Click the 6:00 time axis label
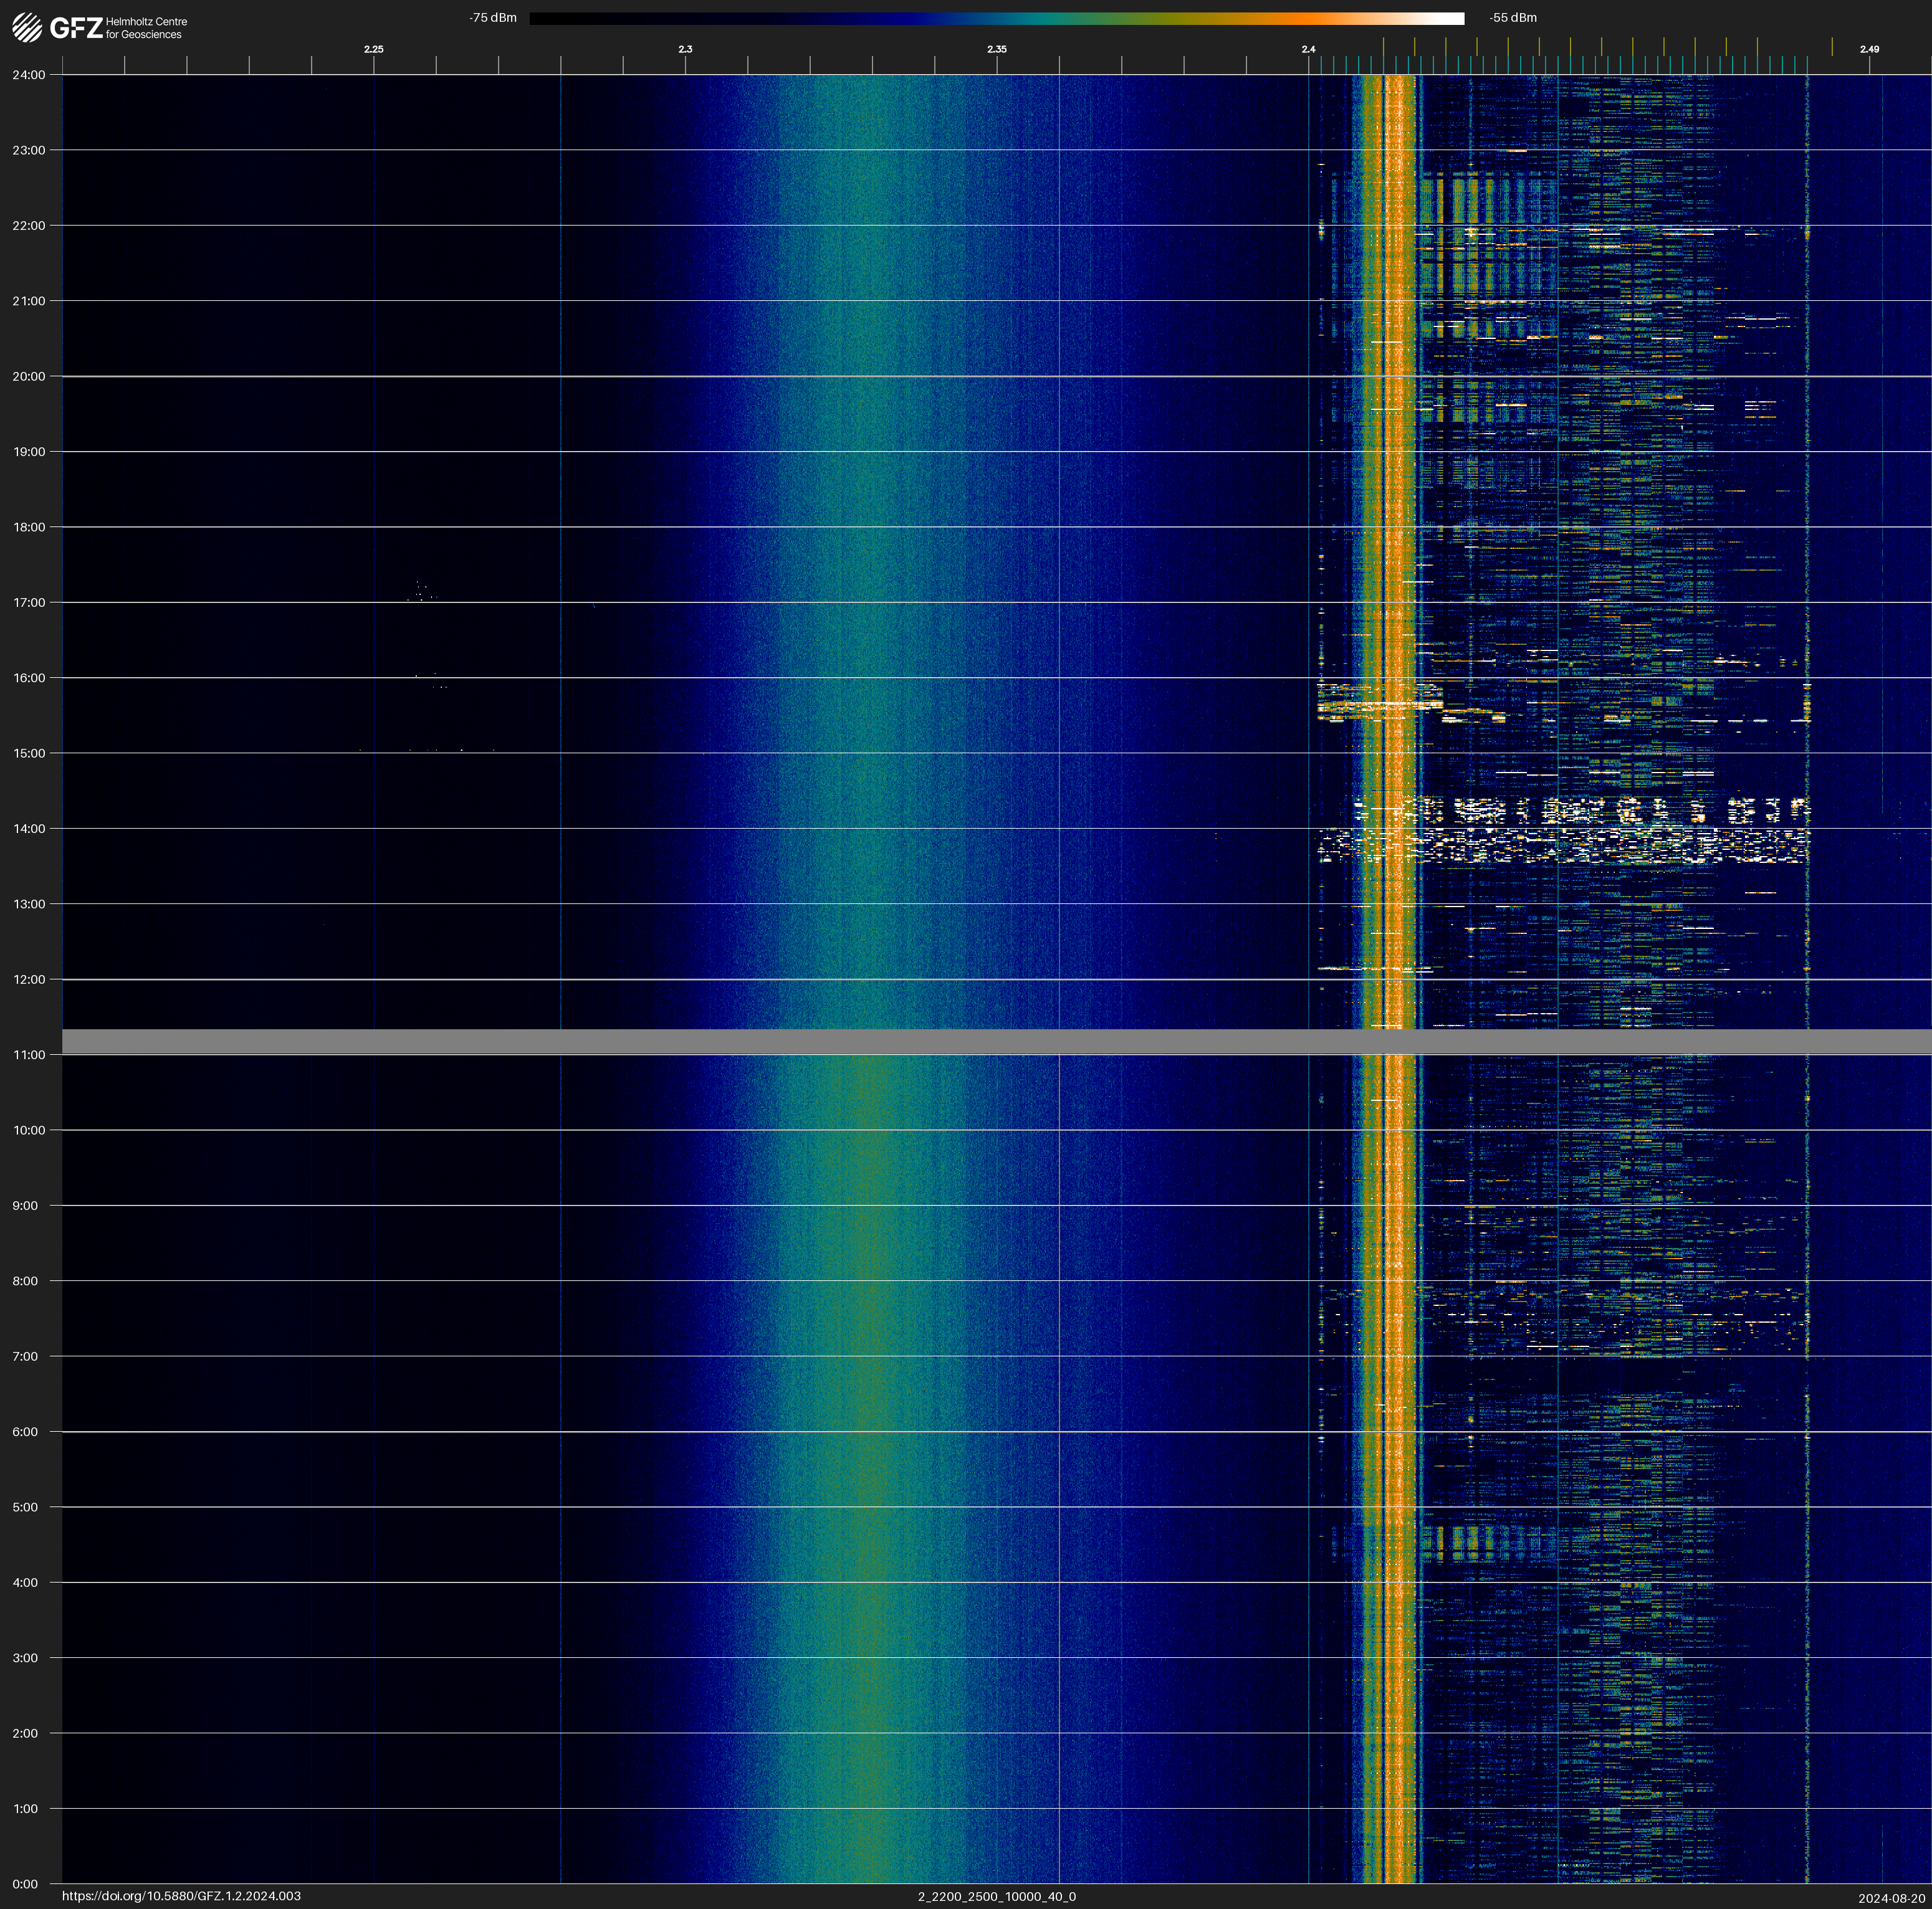 (x=25, y=1431)
